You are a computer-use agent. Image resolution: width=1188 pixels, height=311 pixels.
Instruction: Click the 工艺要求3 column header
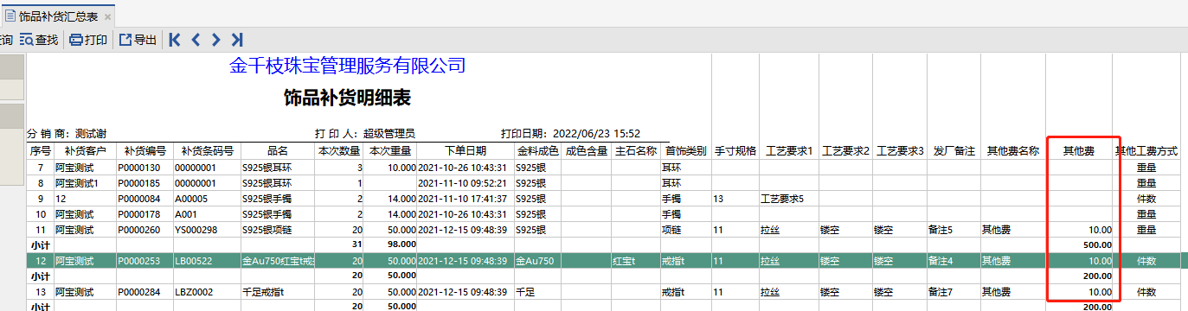tap(900, 151)
